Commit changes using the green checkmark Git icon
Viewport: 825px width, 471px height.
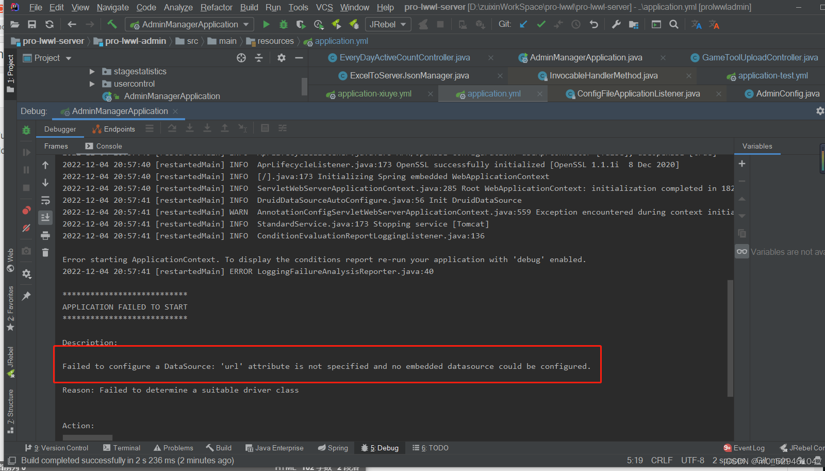[x=541, y=24]
